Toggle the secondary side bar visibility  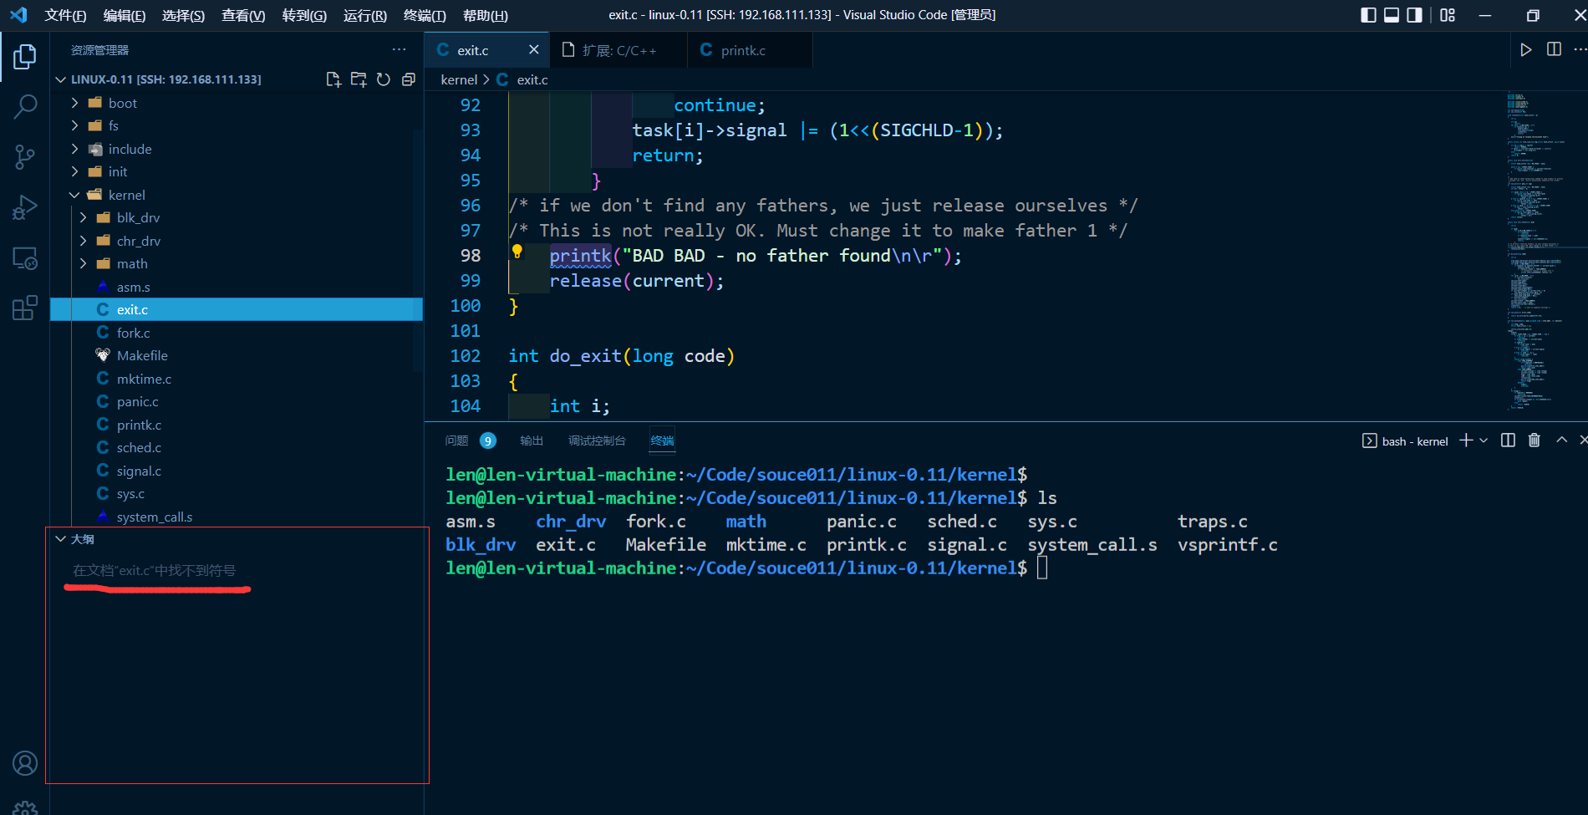click(x=1412, y=14)
